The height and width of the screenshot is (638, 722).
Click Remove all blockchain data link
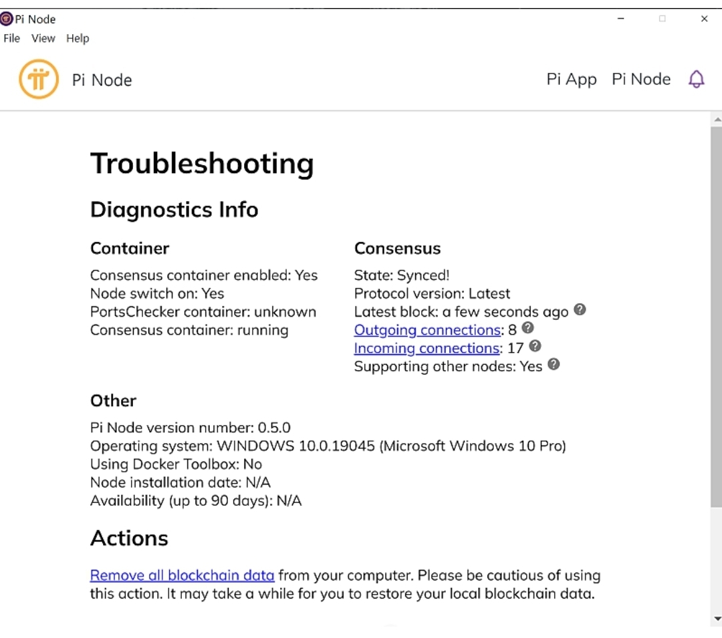[182, 575]
